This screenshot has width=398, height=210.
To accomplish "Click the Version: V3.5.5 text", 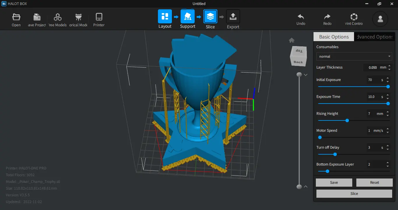I will point(18,195).
